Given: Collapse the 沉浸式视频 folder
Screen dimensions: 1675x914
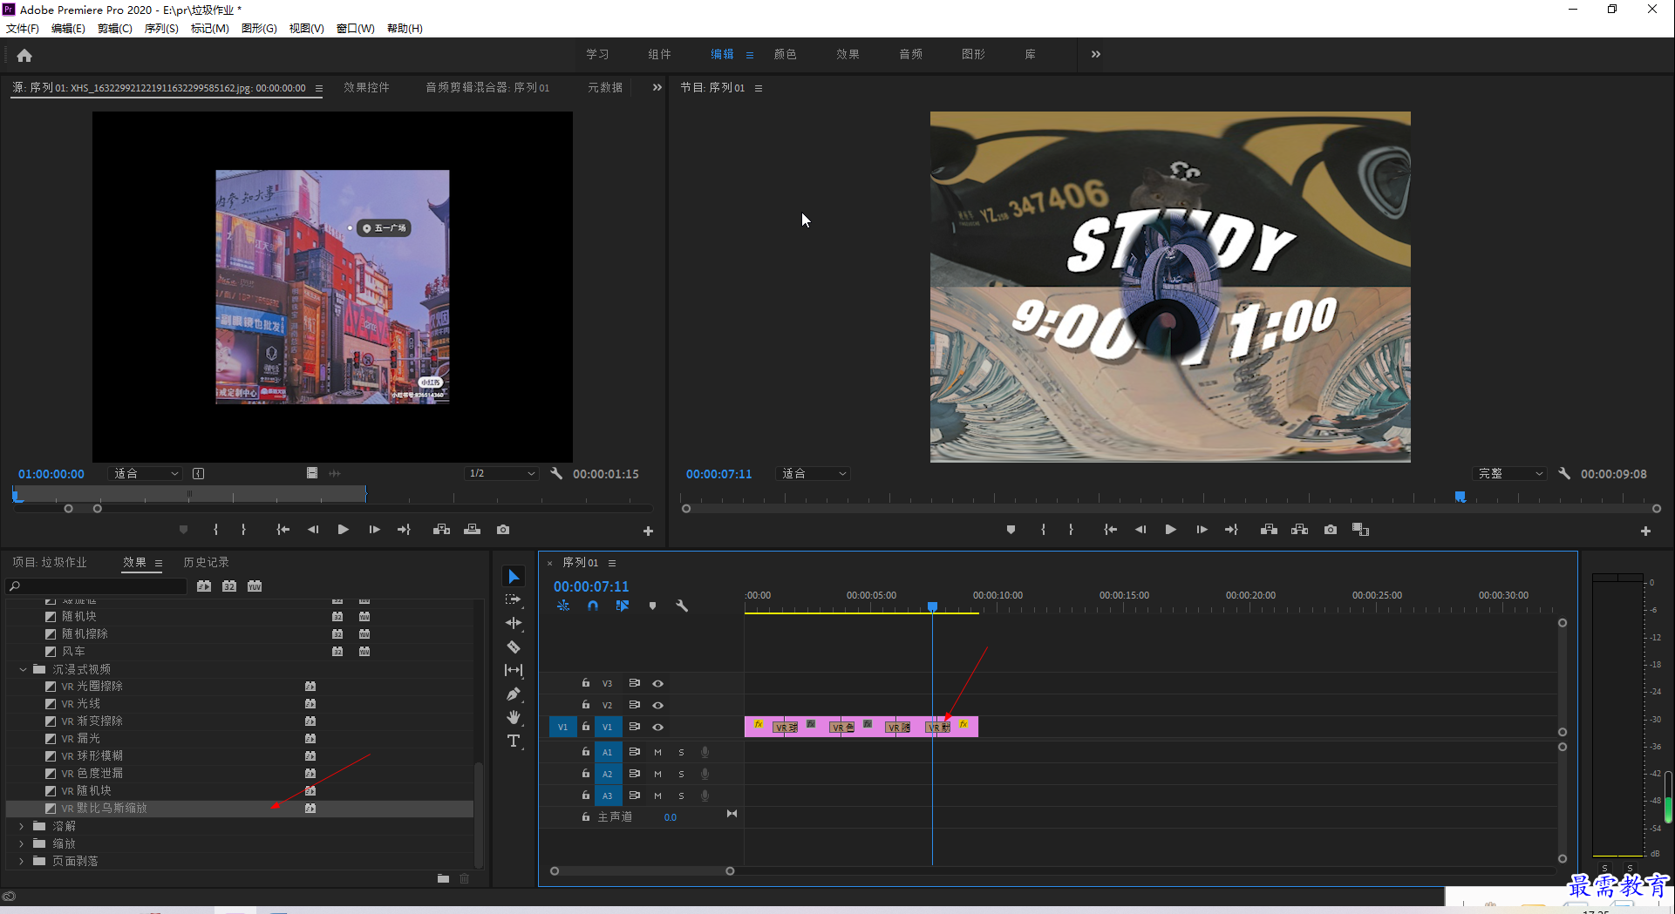Looking at the screenshot, I should coord(23,669).
